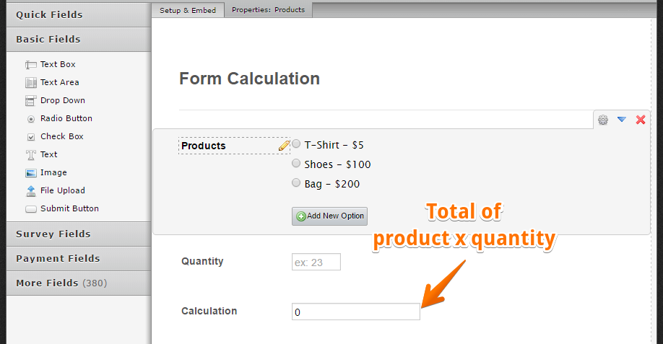Open the Properties: Products tab
The width and height of the screenshot is (663, 344).
pyautogui.click(x=268, y=10)
